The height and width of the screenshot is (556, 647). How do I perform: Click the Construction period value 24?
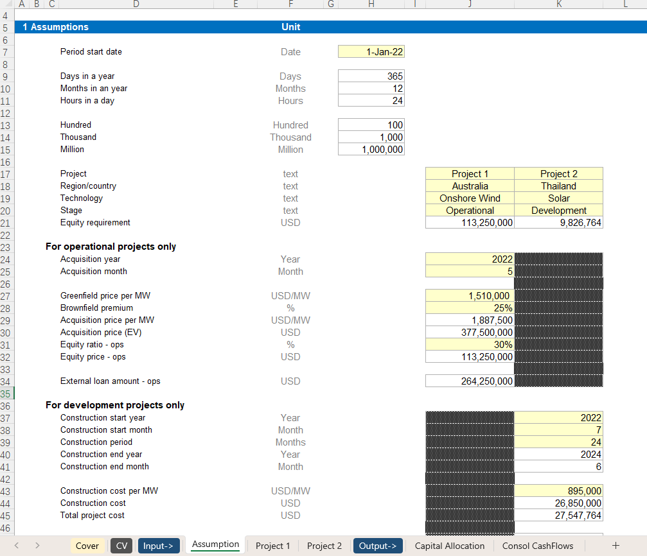pos(558,442)
